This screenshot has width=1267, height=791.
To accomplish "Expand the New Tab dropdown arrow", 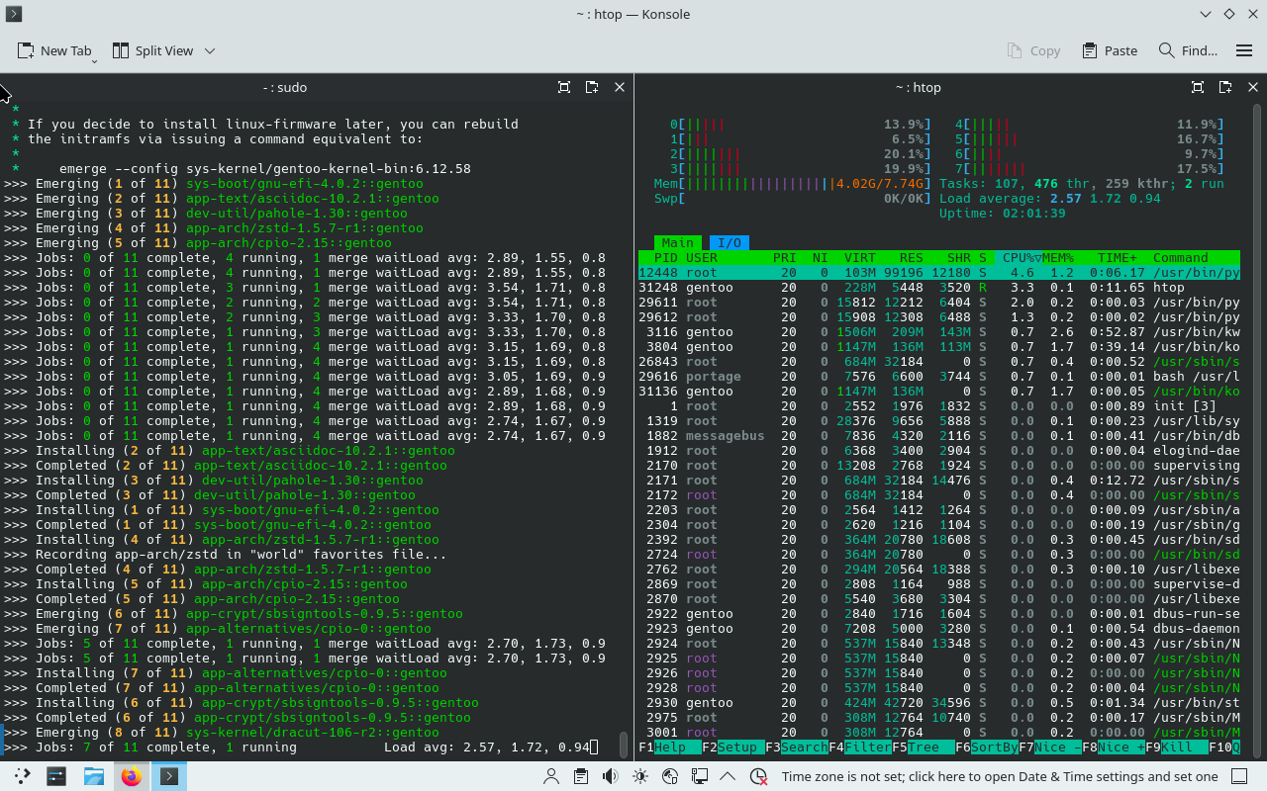I will (95, 59).
